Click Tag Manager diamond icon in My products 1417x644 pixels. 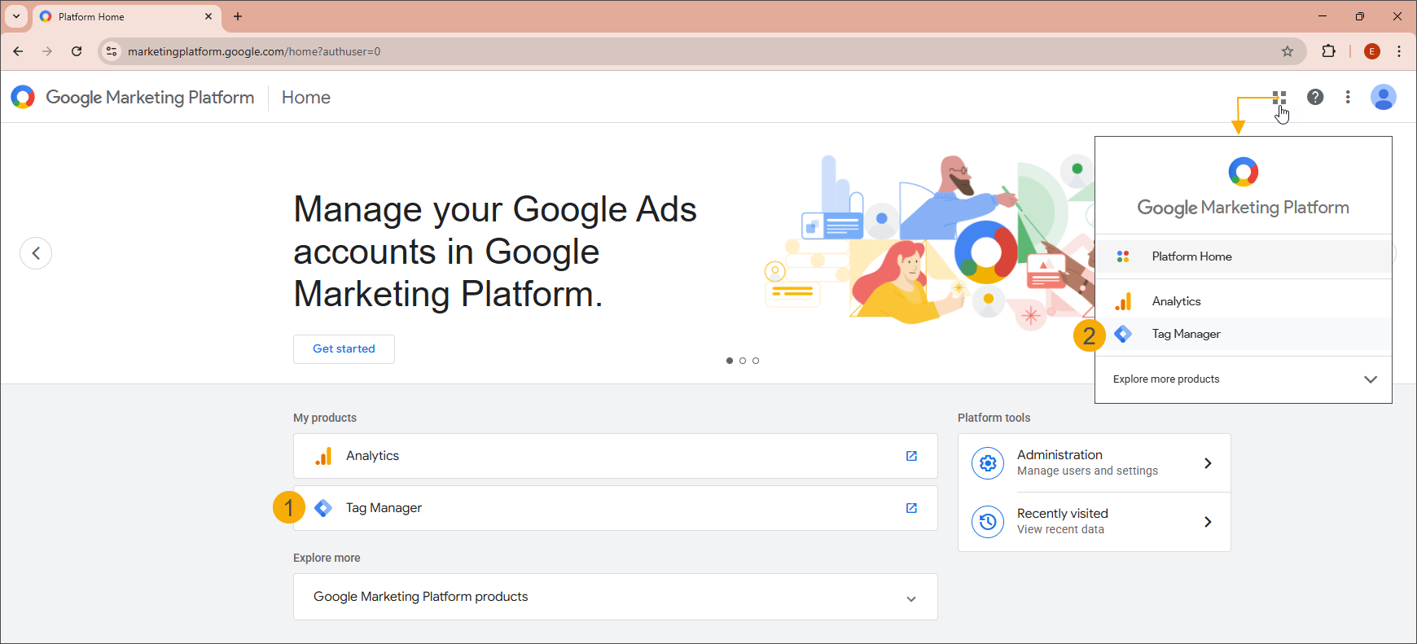coord(323,508)
